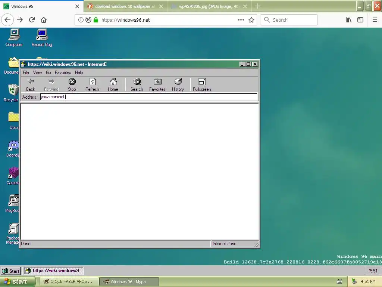Select Windows 96 - Mypal taskbar item
This screenshot has height=287, width=382.
click(x=129, y=282)
